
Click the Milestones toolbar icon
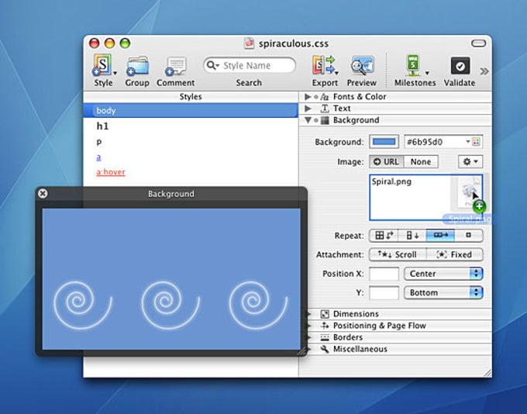tap(414, 66)
